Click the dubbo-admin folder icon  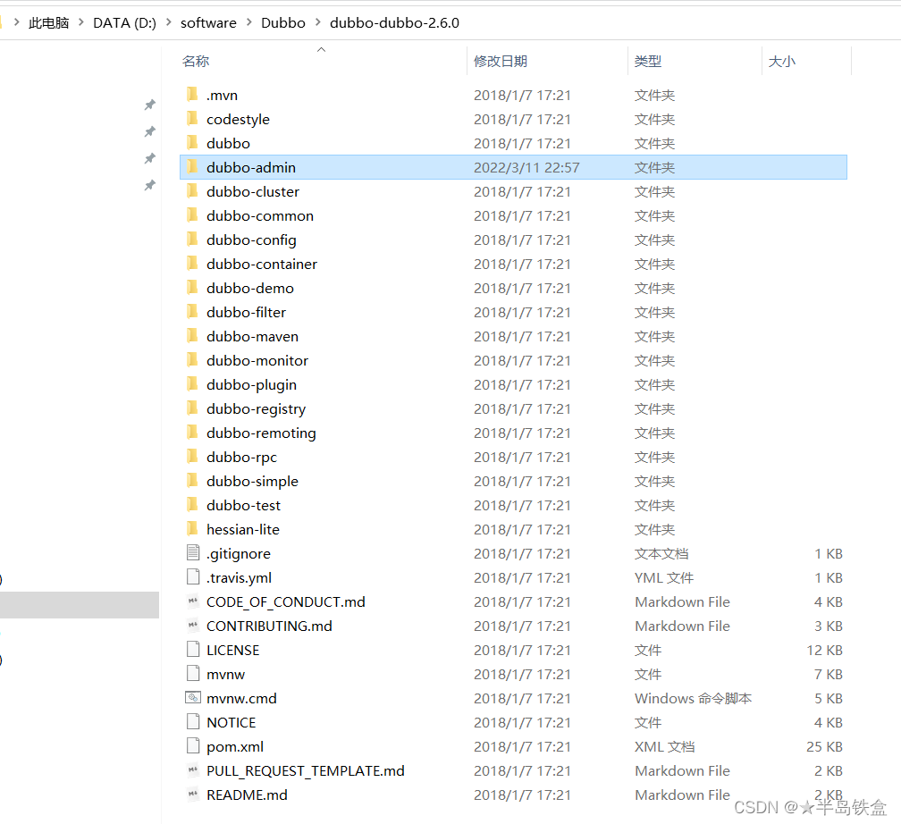tap(192, 166)
